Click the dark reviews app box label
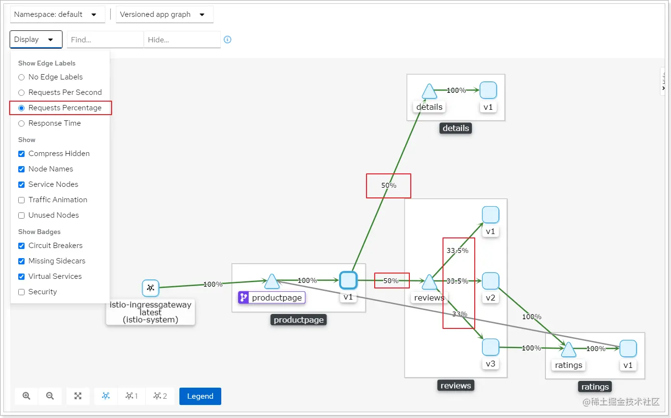 456,385
